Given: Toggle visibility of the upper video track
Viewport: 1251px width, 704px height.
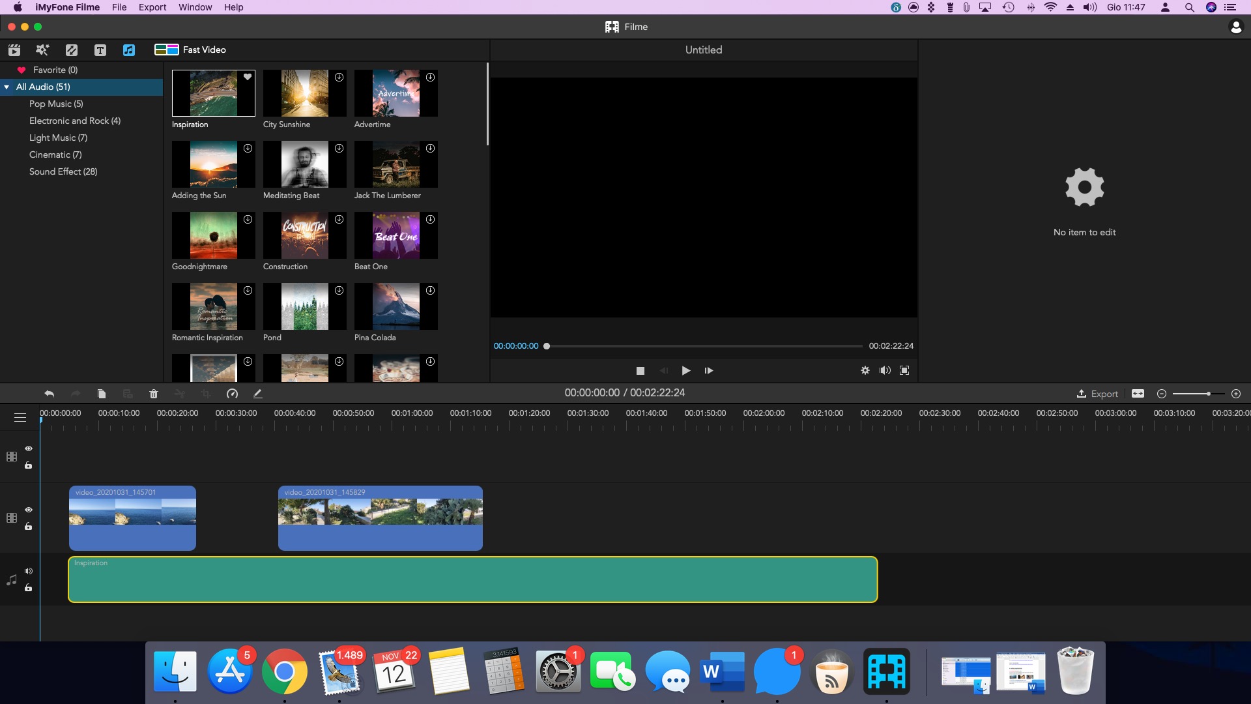Looking at the screenshot, I should pos(29,448).
